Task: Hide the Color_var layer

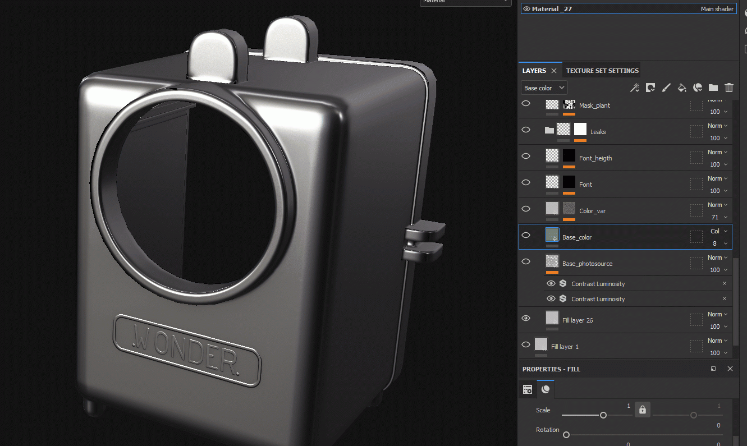Action: 526,209
